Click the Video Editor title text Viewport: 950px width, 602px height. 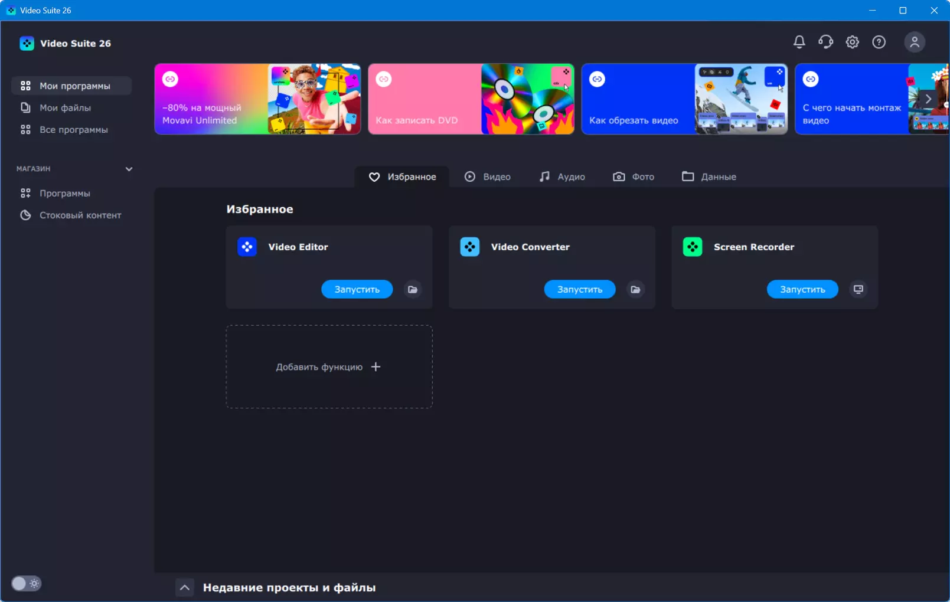coord(298,247)
